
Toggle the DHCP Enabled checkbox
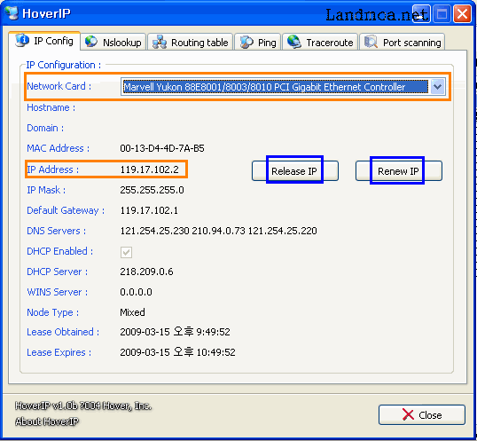(x=126, y=252)
